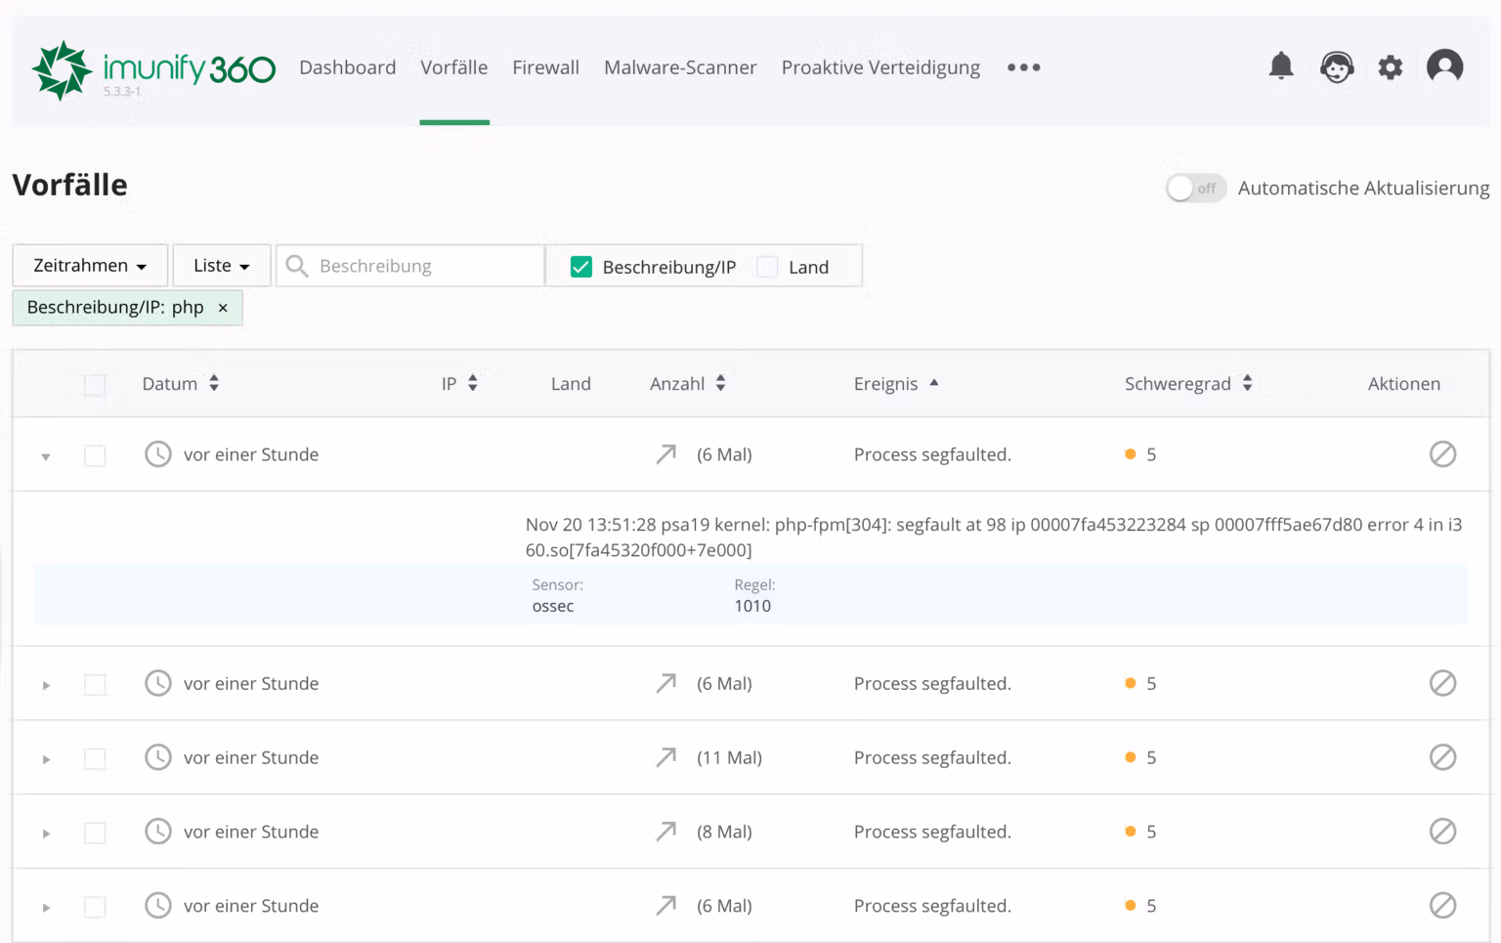
Task: Open the support chat icon
Action: pyautogui.click(x=1337, y=66)
